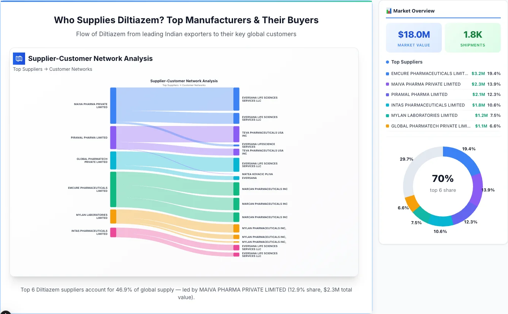This screenshot has height=314, width=508.
Task: Click the Top Suppliers → Customer Networks breadcrumb
Action: point(52,69)
